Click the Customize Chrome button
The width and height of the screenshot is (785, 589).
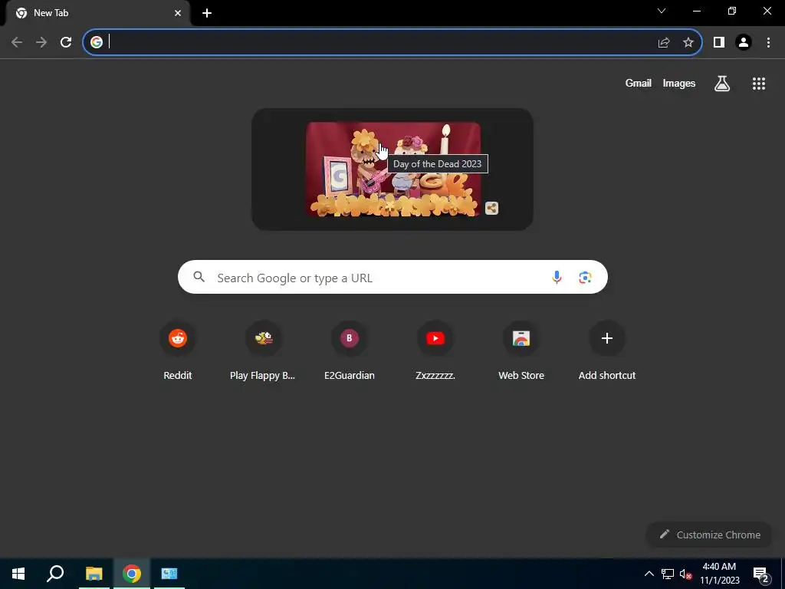(709, 535)
